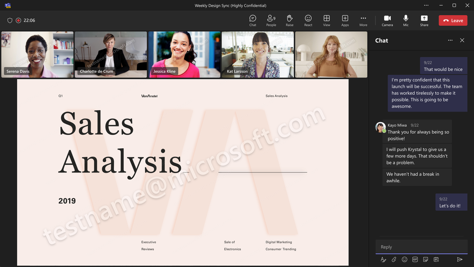
Task: Toggle the Camera on or off
Action: (x=387, y=20)
